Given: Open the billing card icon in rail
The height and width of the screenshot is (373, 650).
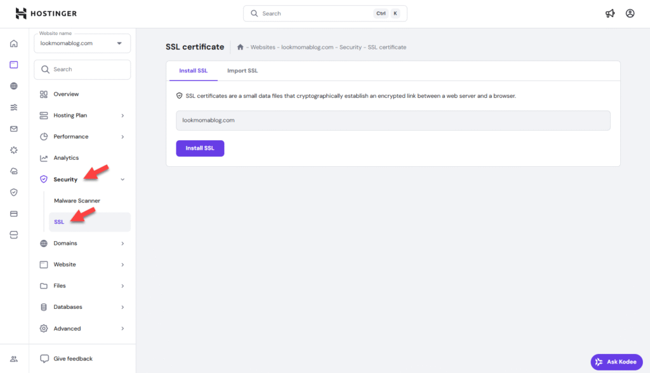Looking at the screenshot, I should [14, 214].
